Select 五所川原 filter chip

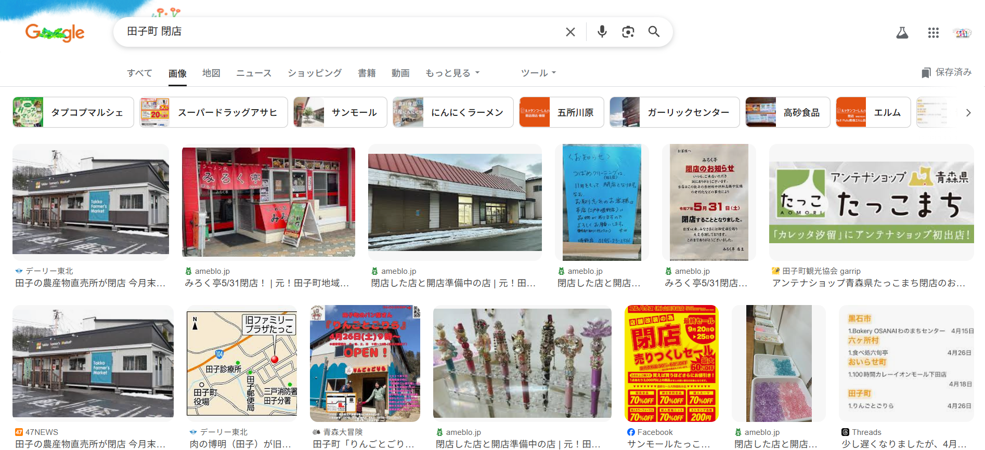[x=562, y=112]
